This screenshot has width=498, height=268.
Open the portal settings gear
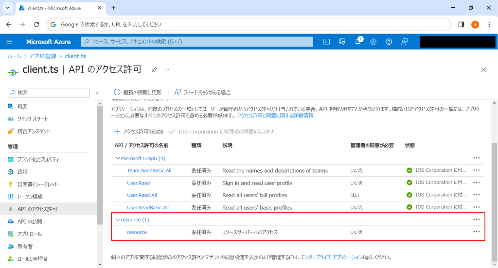373,42
